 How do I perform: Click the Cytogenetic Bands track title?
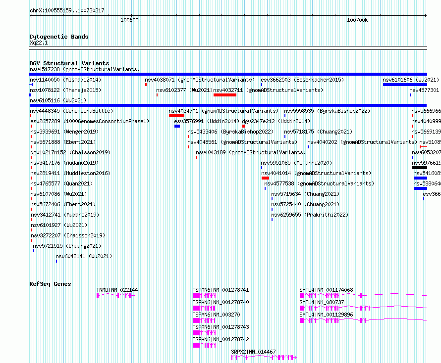(59, 37)
